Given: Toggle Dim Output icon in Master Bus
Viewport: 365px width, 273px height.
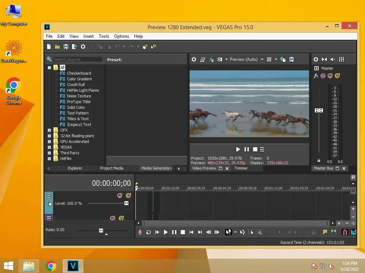Looking at the screenshot, I should pyautogui.click(x=333, y=59).
